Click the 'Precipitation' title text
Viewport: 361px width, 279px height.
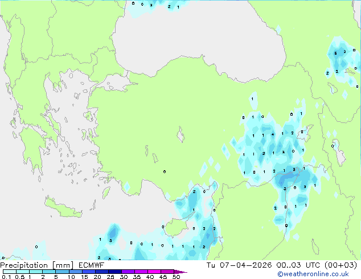click(24, 265)
